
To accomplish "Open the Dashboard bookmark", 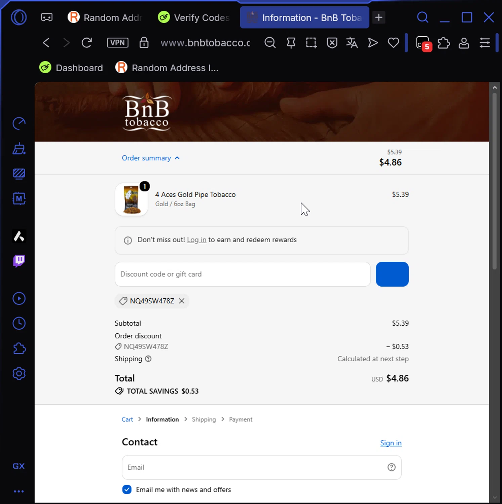I will [x=71, y=68].
